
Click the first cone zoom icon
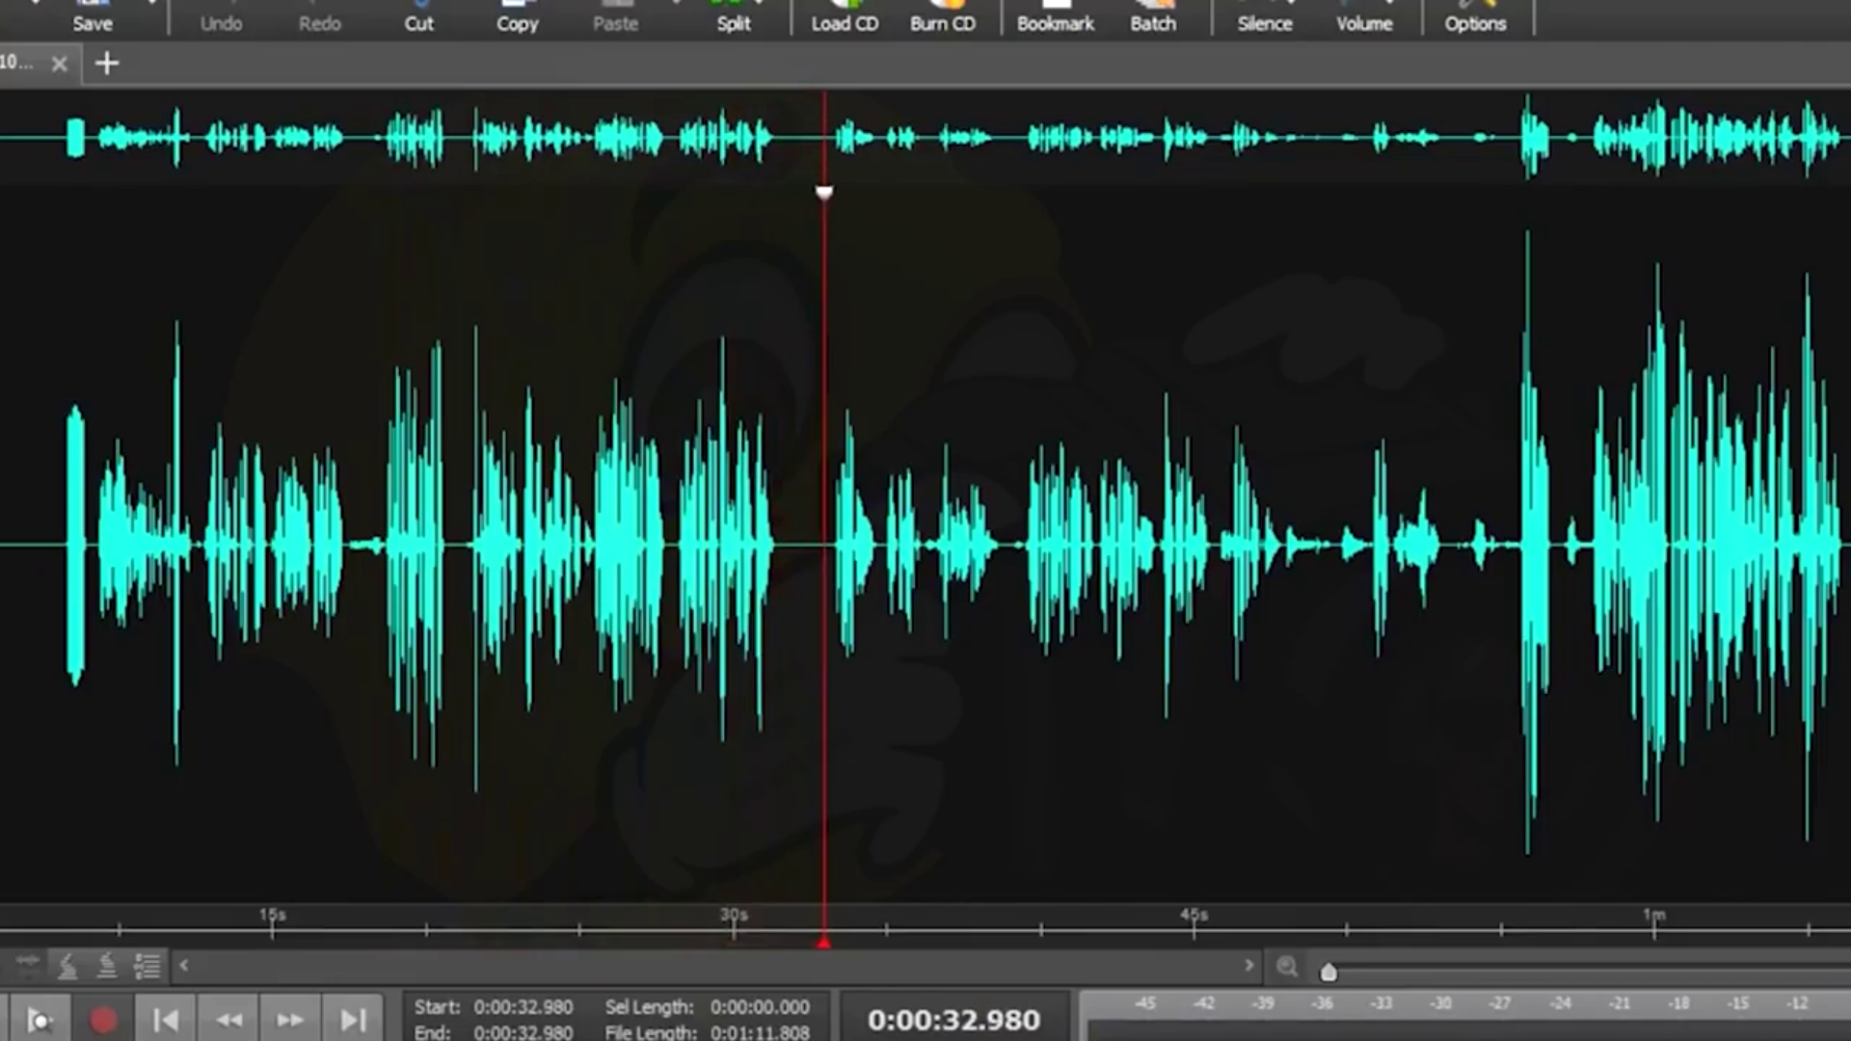pyautogui.click(x=67, y=965)
